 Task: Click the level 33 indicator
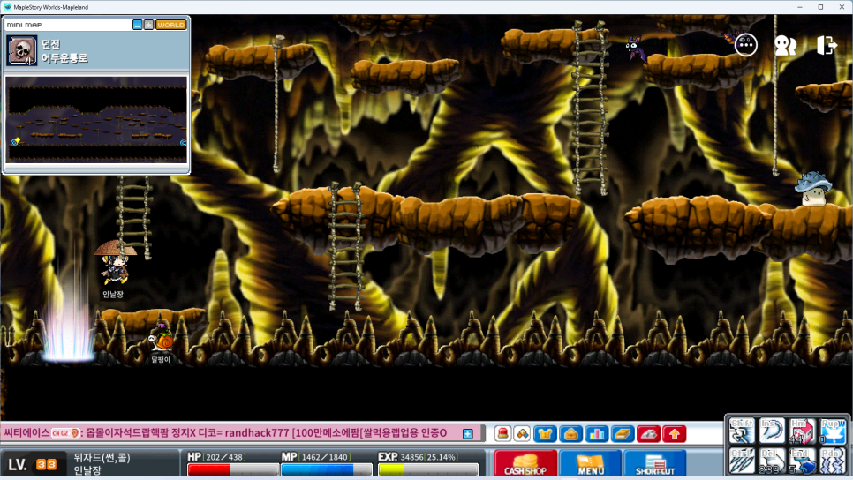click(33, 465)
